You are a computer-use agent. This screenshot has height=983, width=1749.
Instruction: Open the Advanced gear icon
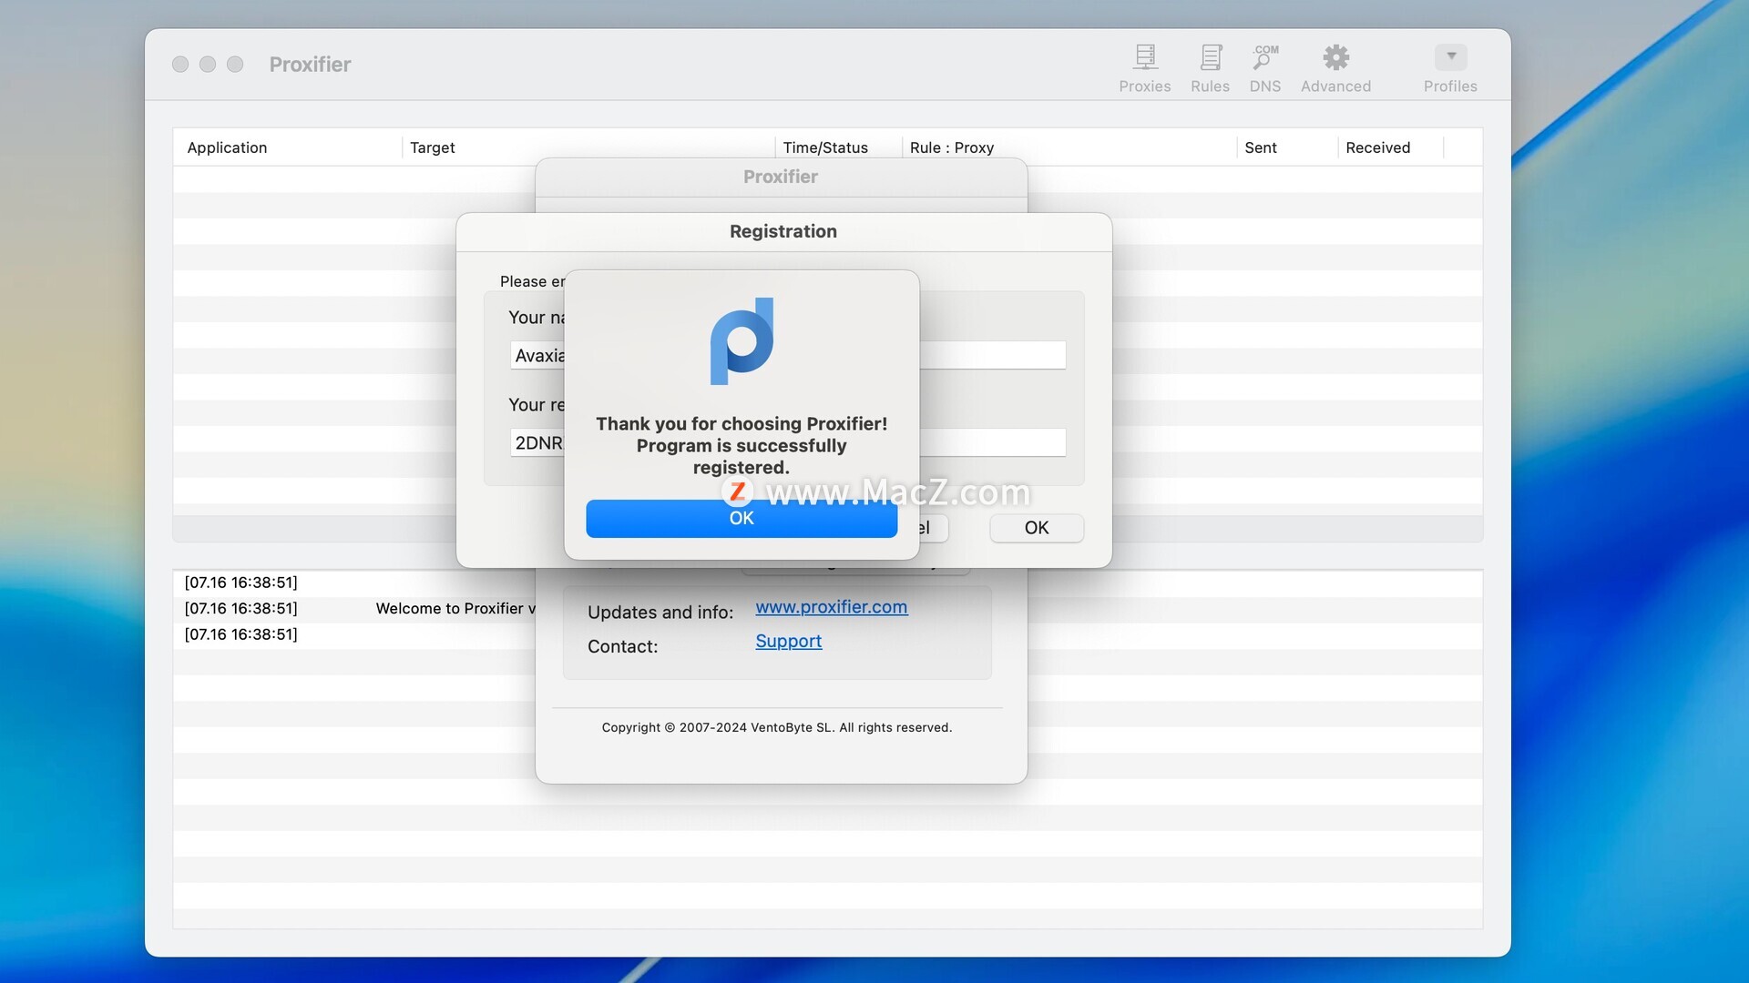[1335, 68]
